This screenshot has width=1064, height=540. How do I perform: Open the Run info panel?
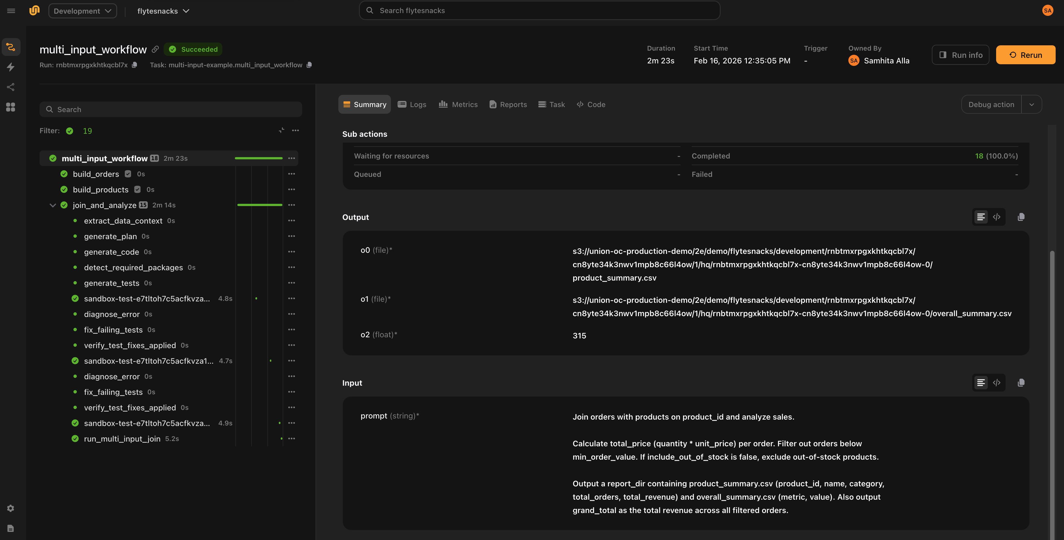[960, 55]
